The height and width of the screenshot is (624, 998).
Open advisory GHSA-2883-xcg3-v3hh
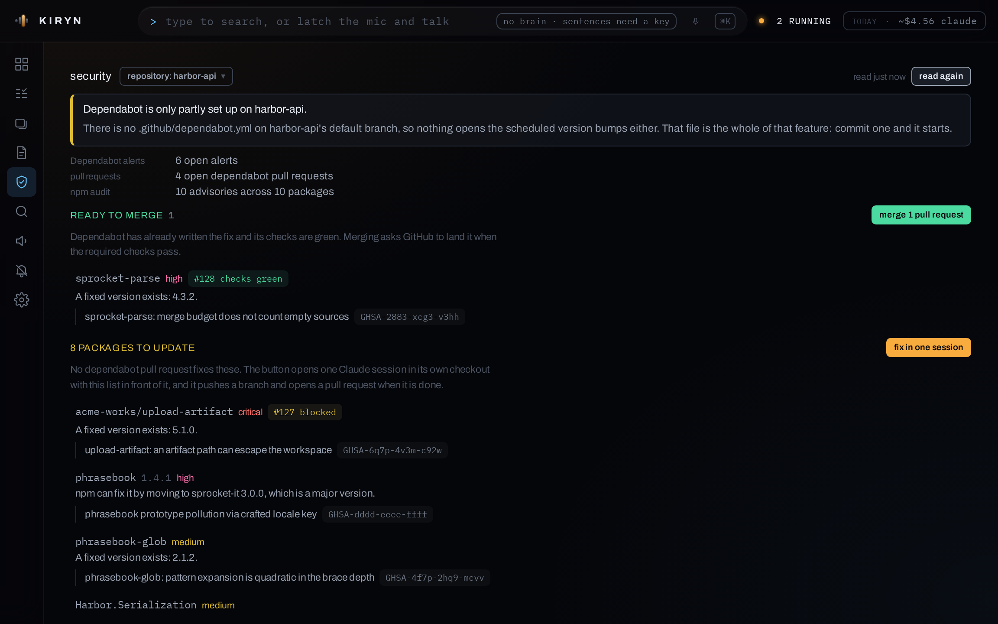tap(409, 317)
